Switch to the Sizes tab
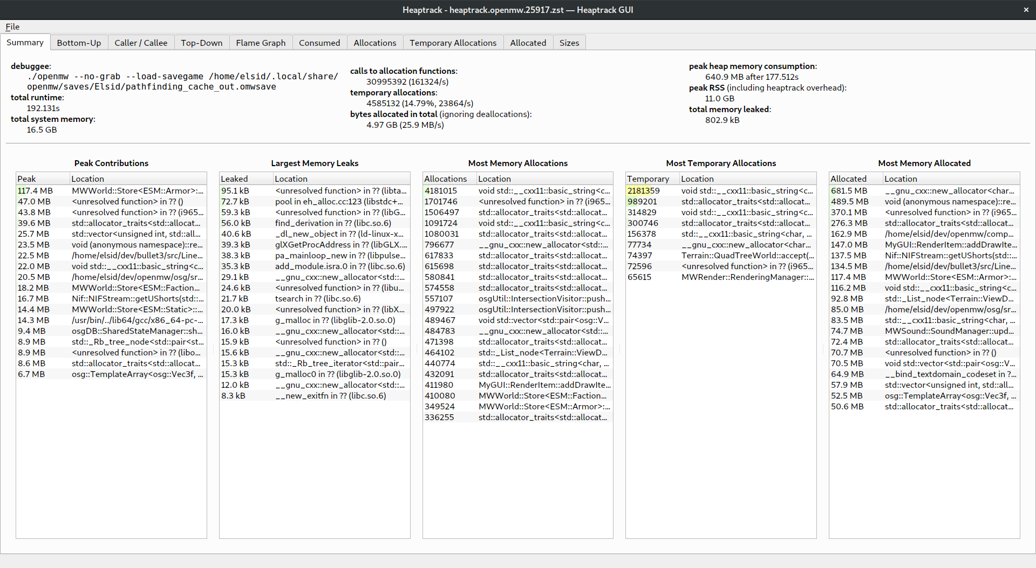The image size is (1036, 568). click(569, 43)
